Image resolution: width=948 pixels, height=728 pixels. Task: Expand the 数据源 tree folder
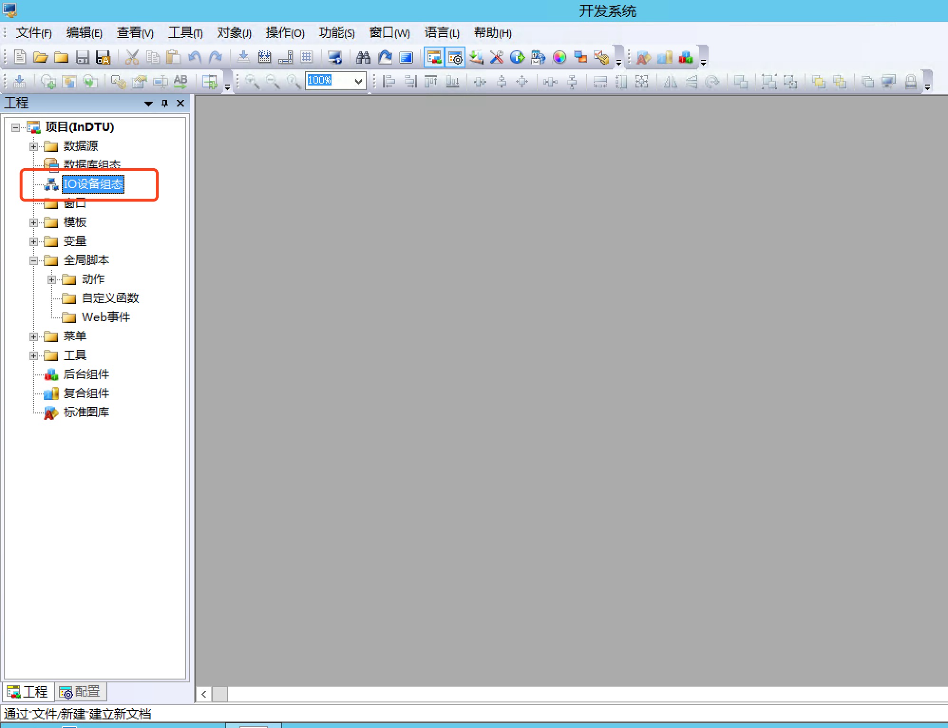pos(33,146)
